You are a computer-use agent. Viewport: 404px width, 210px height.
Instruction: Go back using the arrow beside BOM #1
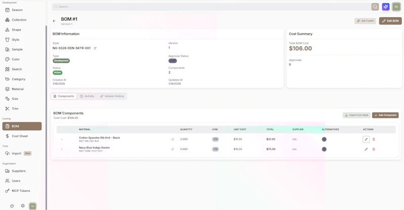tap(54, 21)
